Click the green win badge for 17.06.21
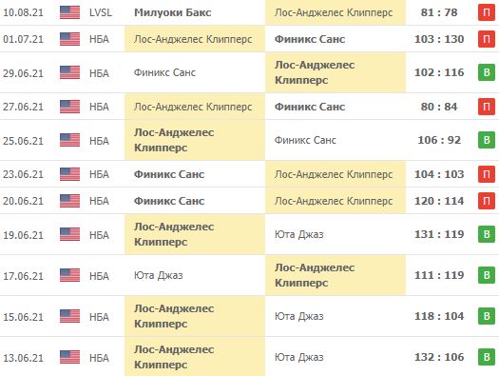Screen dimensions: 499x376 click(x=487, y=275)
